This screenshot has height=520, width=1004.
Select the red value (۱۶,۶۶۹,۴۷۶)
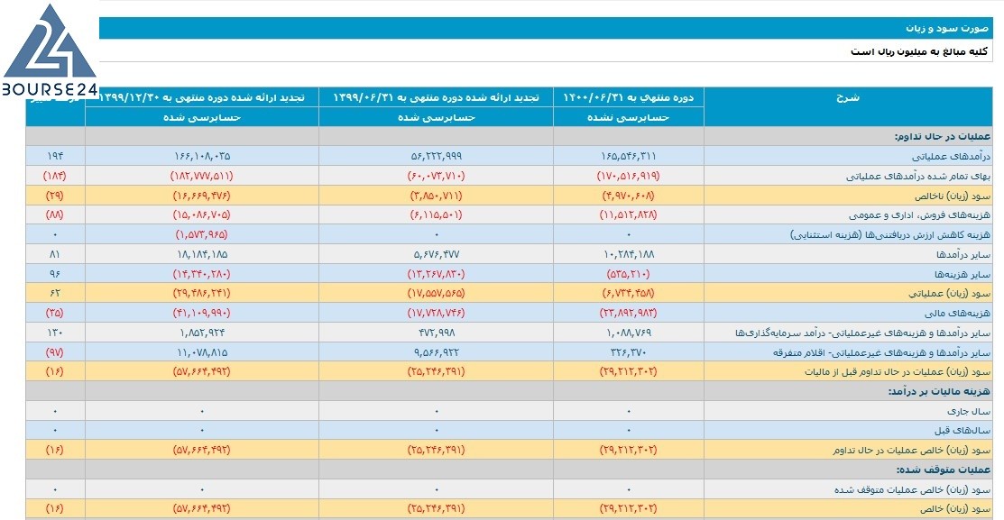[202, 196]
